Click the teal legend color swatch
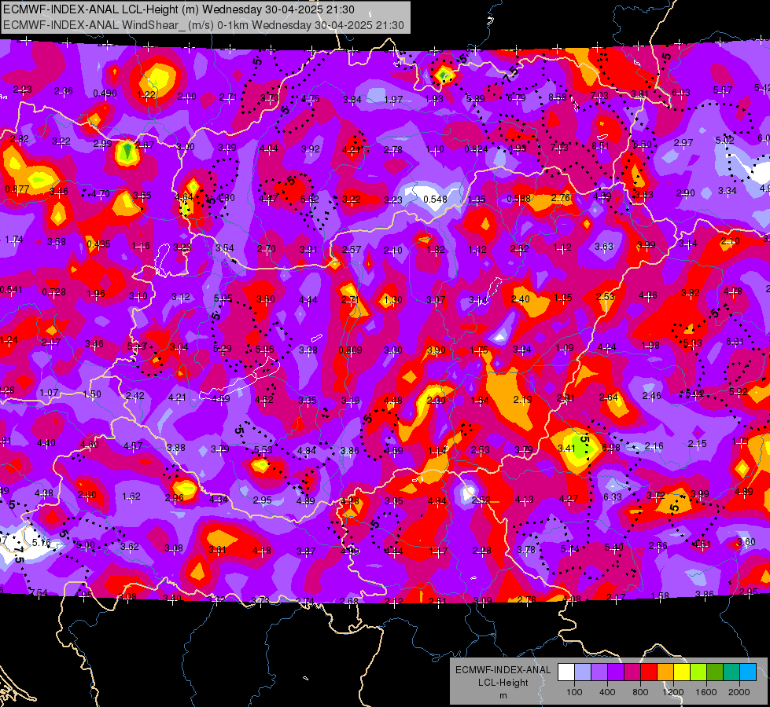Screen dimensions: 770x707 click(x=731, y=672)
